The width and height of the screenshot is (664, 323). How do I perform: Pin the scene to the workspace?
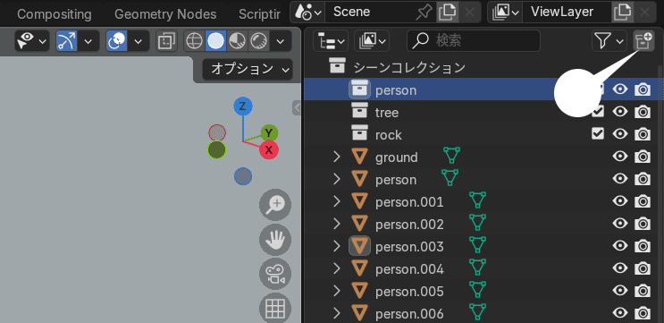pos(424,13)
